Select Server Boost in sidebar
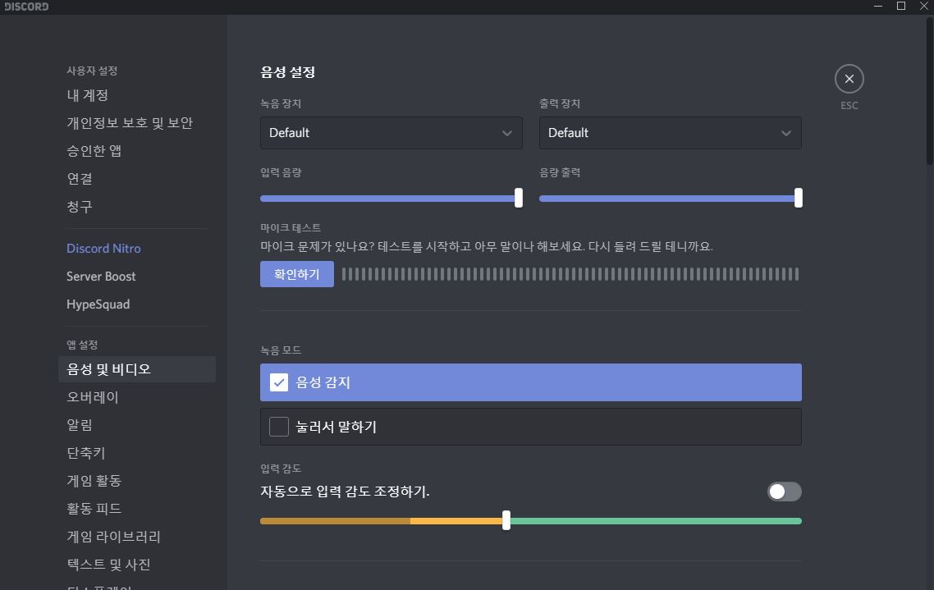934x590 pixels. pos(101,277)
